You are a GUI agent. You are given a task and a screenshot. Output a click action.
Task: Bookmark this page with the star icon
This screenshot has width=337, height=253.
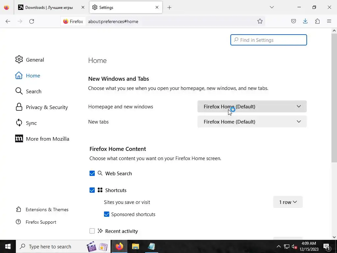[260, 21]
